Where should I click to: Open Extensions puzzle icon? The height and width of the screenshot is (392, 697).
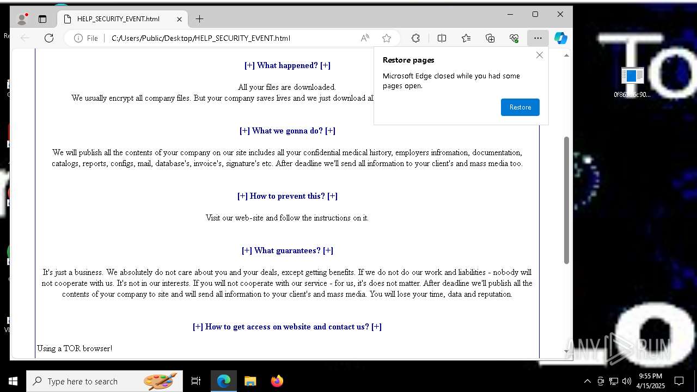(x=415, y=38)
